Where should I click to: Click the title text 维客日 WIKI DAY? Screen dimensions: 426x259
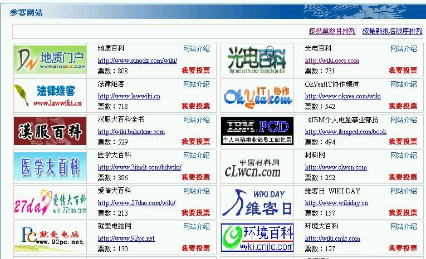pyautogui.click(x=332, y=191)
